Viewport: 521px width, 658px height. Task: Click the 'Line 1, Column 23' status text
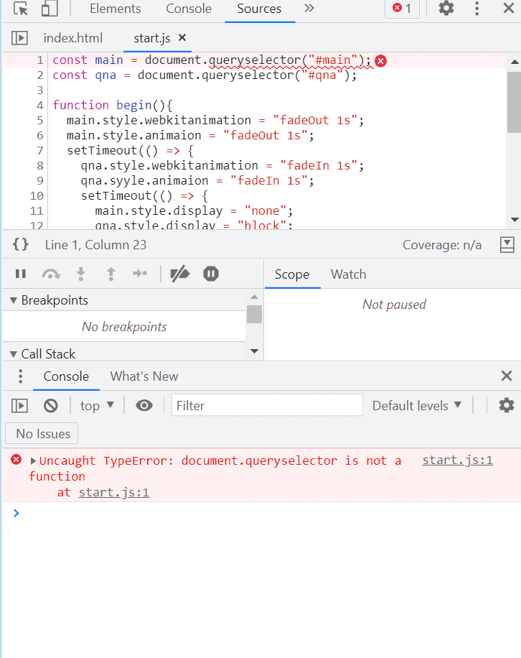(95, 245)
